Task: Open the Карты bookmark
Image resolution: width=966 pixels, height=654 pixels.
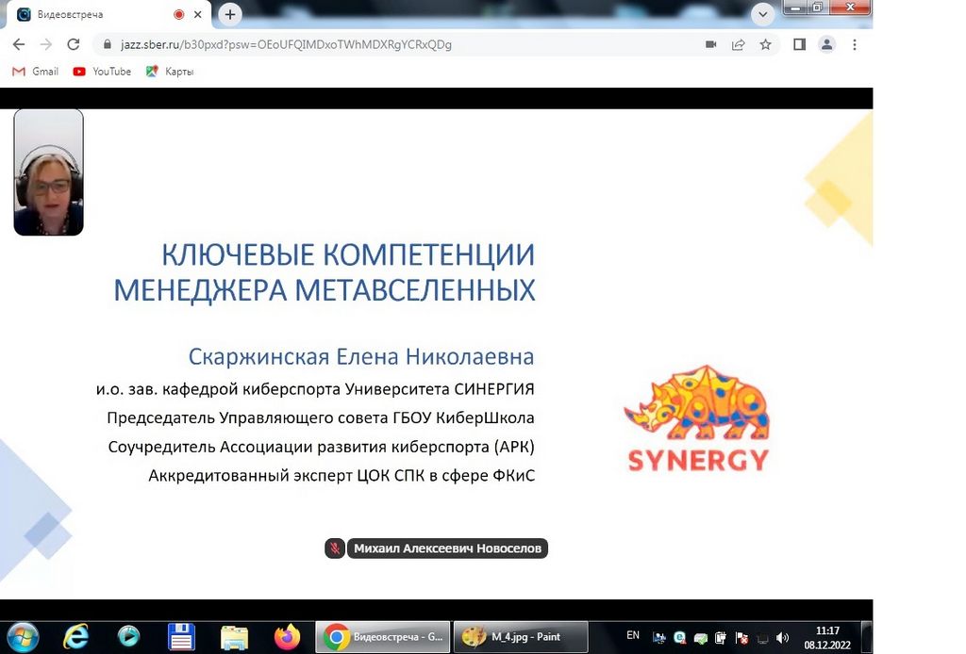Action: coord(170,72)
